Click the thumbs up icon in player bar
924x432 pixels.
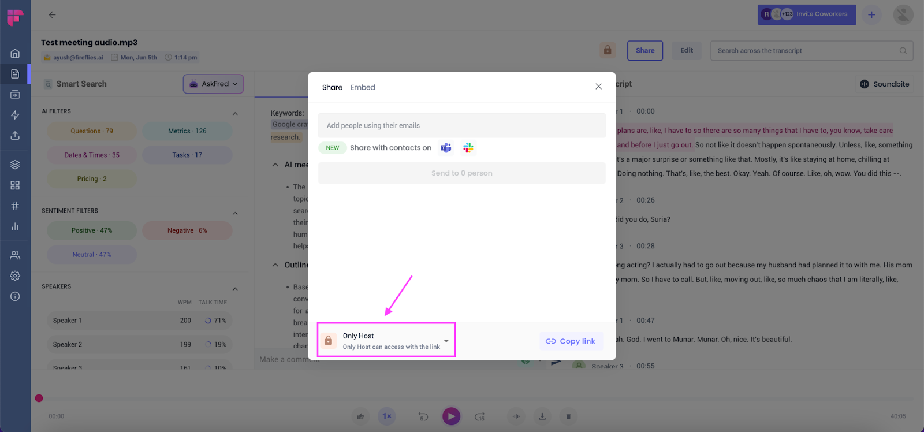(360, 416)
